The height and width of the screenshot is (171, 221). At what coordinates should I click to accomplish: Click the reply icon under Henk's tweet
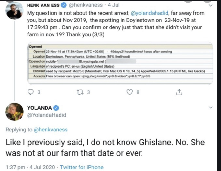coord(31,92)
